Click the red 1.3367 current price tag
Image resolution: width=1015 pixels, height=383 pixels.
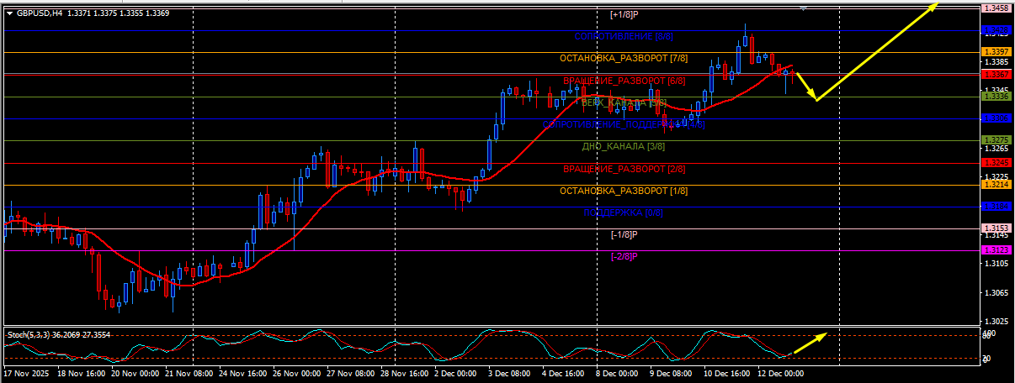(996, 75)
